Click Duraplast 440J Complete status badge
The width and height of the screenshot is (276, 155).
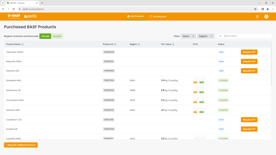[223, 80]
